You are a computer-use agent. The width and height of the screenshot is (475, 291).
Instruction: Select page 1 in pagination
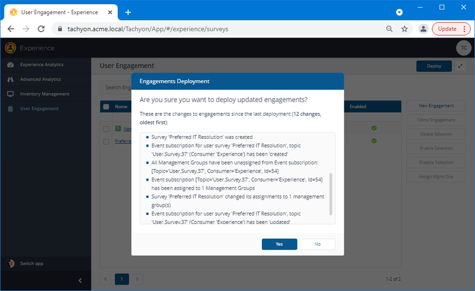[122, 279]
